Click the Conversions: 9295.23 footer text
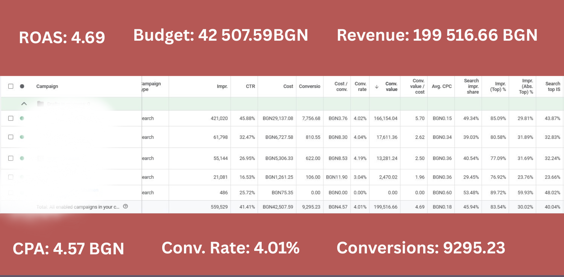Image resolution: width=564 pixels, height=277 pixels. (421, 248)
